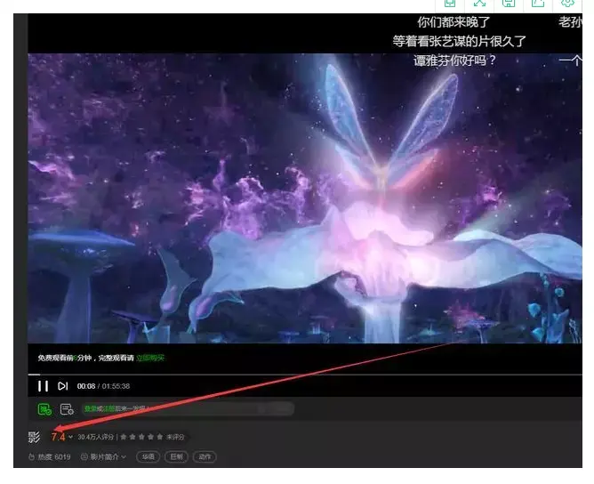Screen dimensions: 594x484
Task: Click the mobile phone icon in top toolbar
Action: [x=450, y=4]
